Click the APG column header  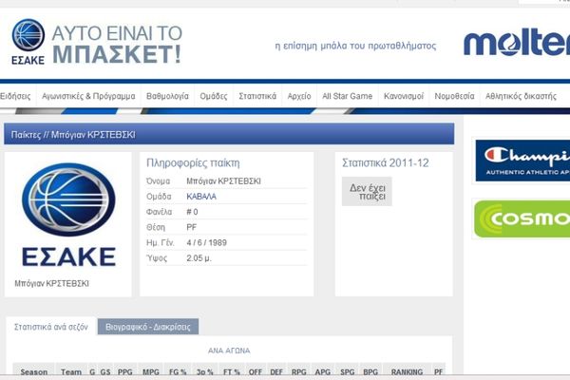click(322, 371)
